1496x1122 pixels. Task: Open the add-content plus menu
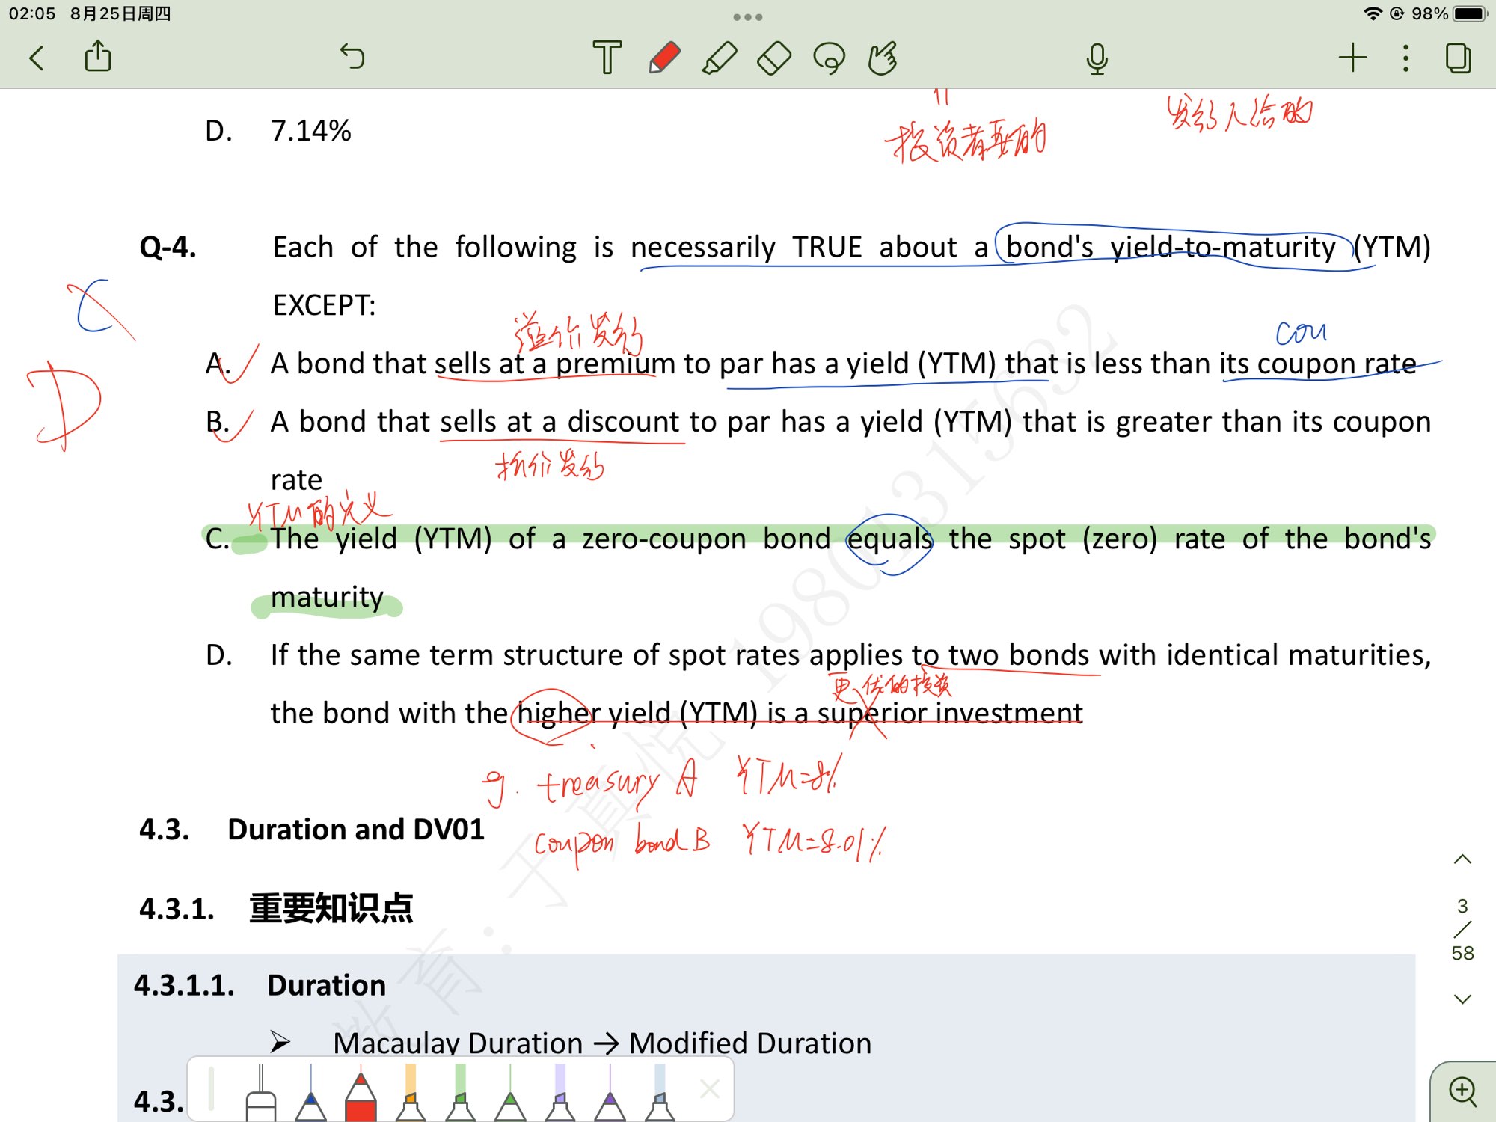1352,58
